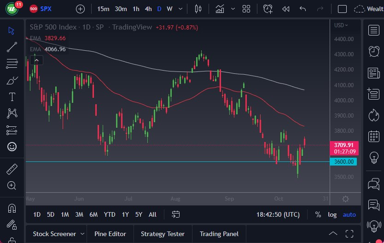Expand the Stock Screener dropdown arrow
384x243 pixels.
click(82, 234)
